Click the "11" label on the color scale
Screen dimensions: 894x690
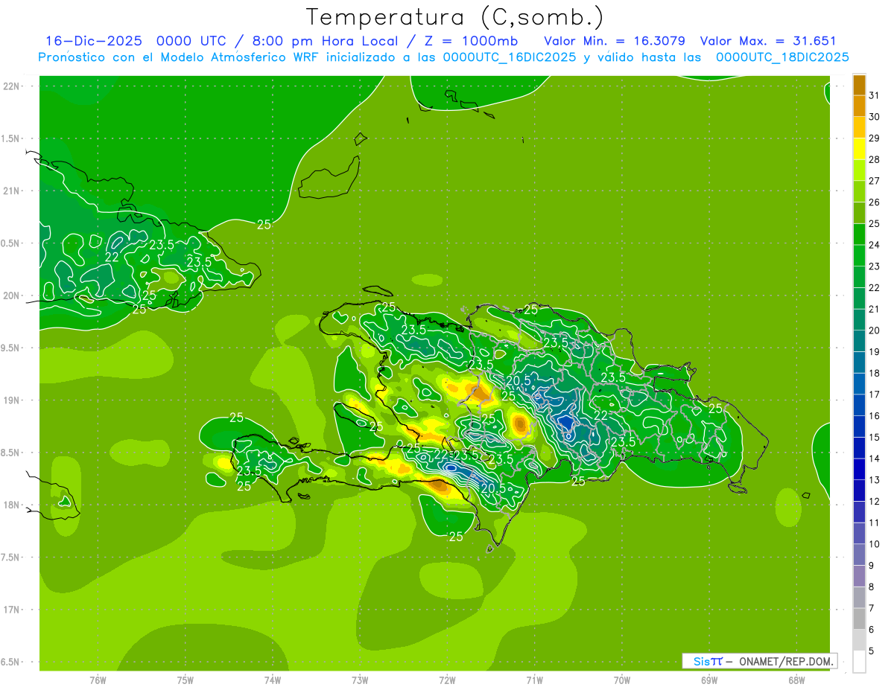875,523
